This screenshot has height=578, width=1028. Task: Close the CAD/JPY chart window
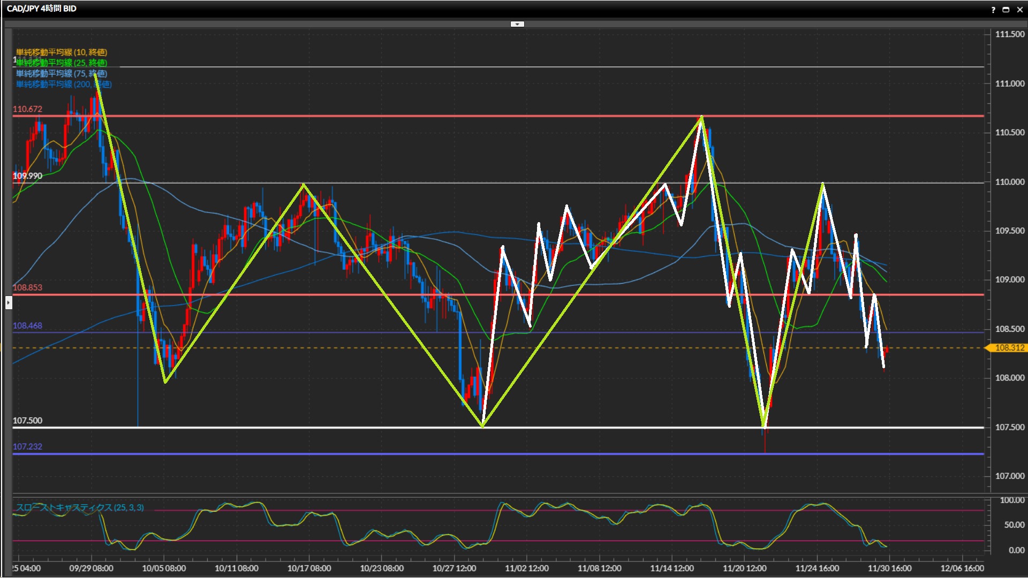point(1019,10)
